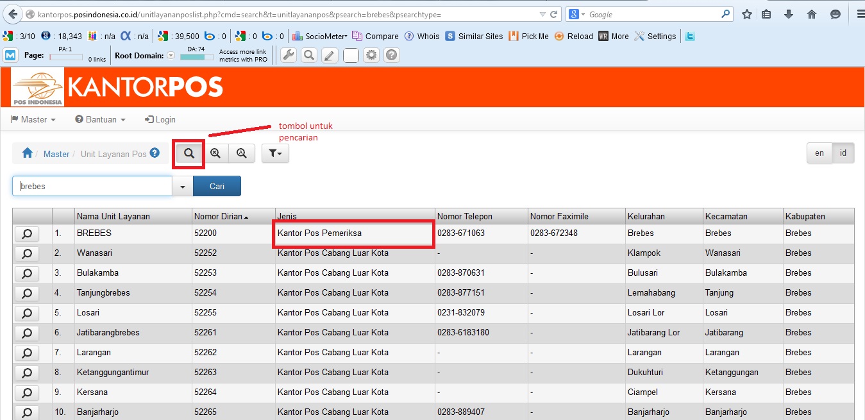Open the MozBar question mark help icon
This screenshot has width=865, height=420.
(x=392, y=55)
